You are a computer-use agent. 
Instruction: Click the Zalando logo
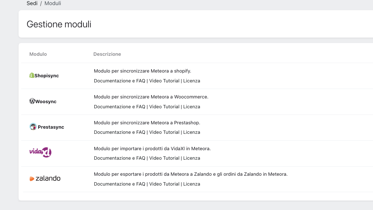coord(45,178)
